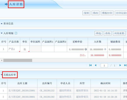
Task: Select the 产品属性2 column header
Action: coord(61,42)
